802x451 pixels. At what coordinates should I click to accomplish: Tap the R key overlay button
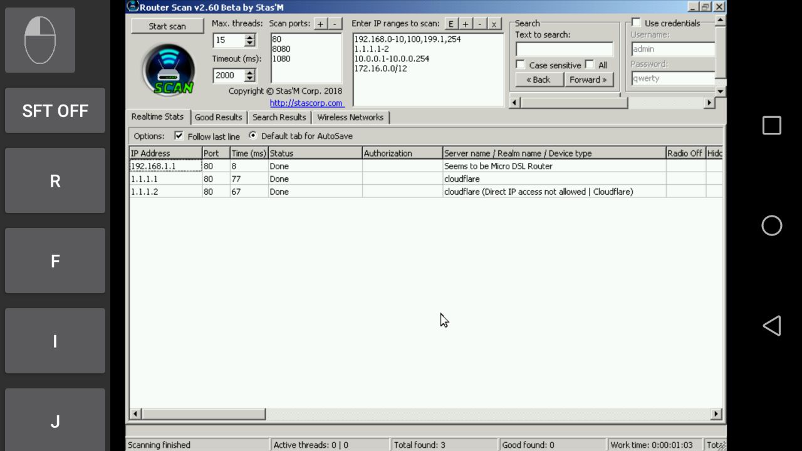pyautogui.click(x=55, y=180)
